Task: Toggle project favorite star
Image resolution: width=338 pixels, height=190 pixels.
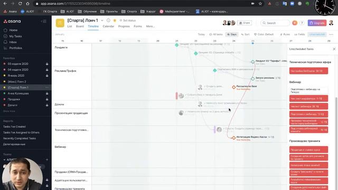Action: tap(115, 21)
